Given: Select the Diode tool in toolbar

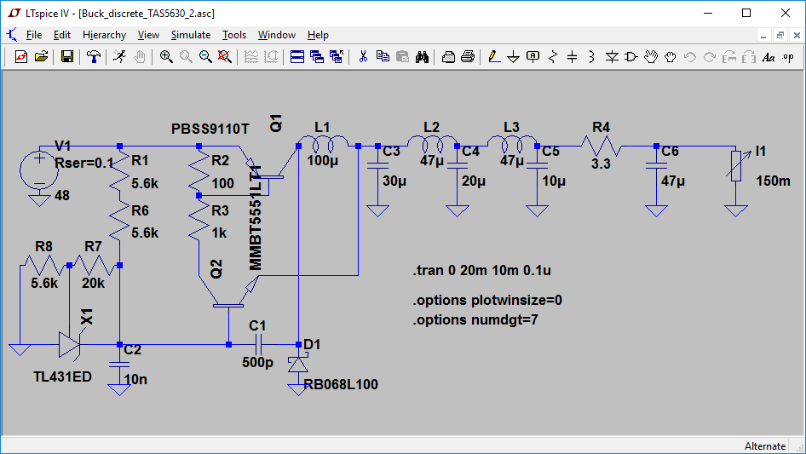Looking at the screenshot, I should click(611, 57).
